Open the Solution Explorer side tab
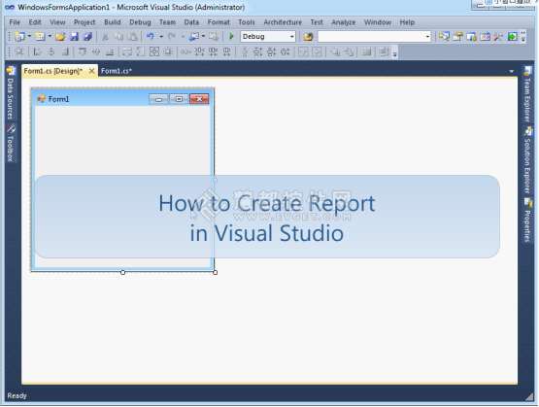Image resolution: width=539 pixels, height=407 pixels. pyautogui.click(x=527, y=160)
